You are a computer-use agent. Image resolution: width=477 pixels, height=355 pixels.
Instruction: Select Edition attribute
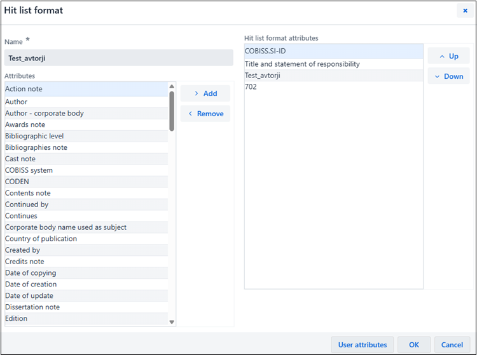pyautogui.click(x=86, y=318)
